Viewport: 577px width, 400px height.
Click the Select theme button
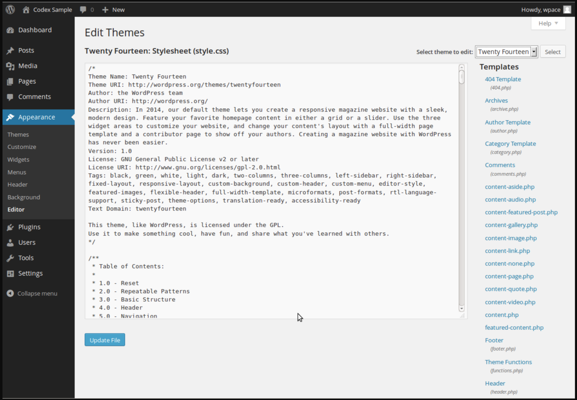tap(552, 52)
